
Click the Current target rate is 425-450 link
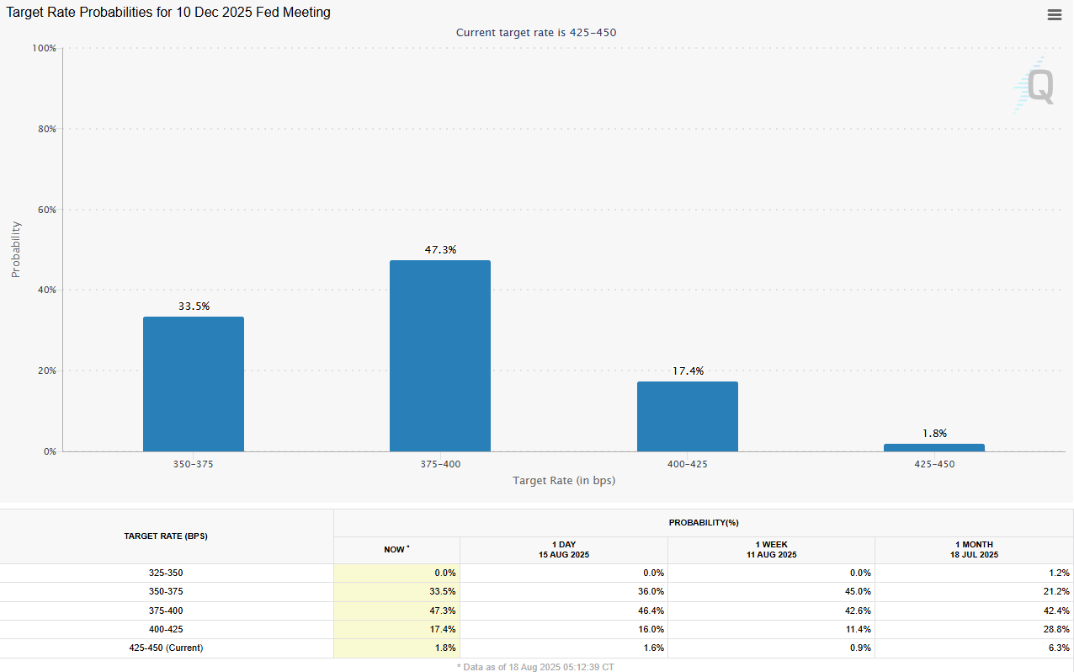536,32
